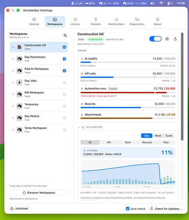Click the brown Attachments usage bar
The image size is (189, 220).
[x=128, y=118]
